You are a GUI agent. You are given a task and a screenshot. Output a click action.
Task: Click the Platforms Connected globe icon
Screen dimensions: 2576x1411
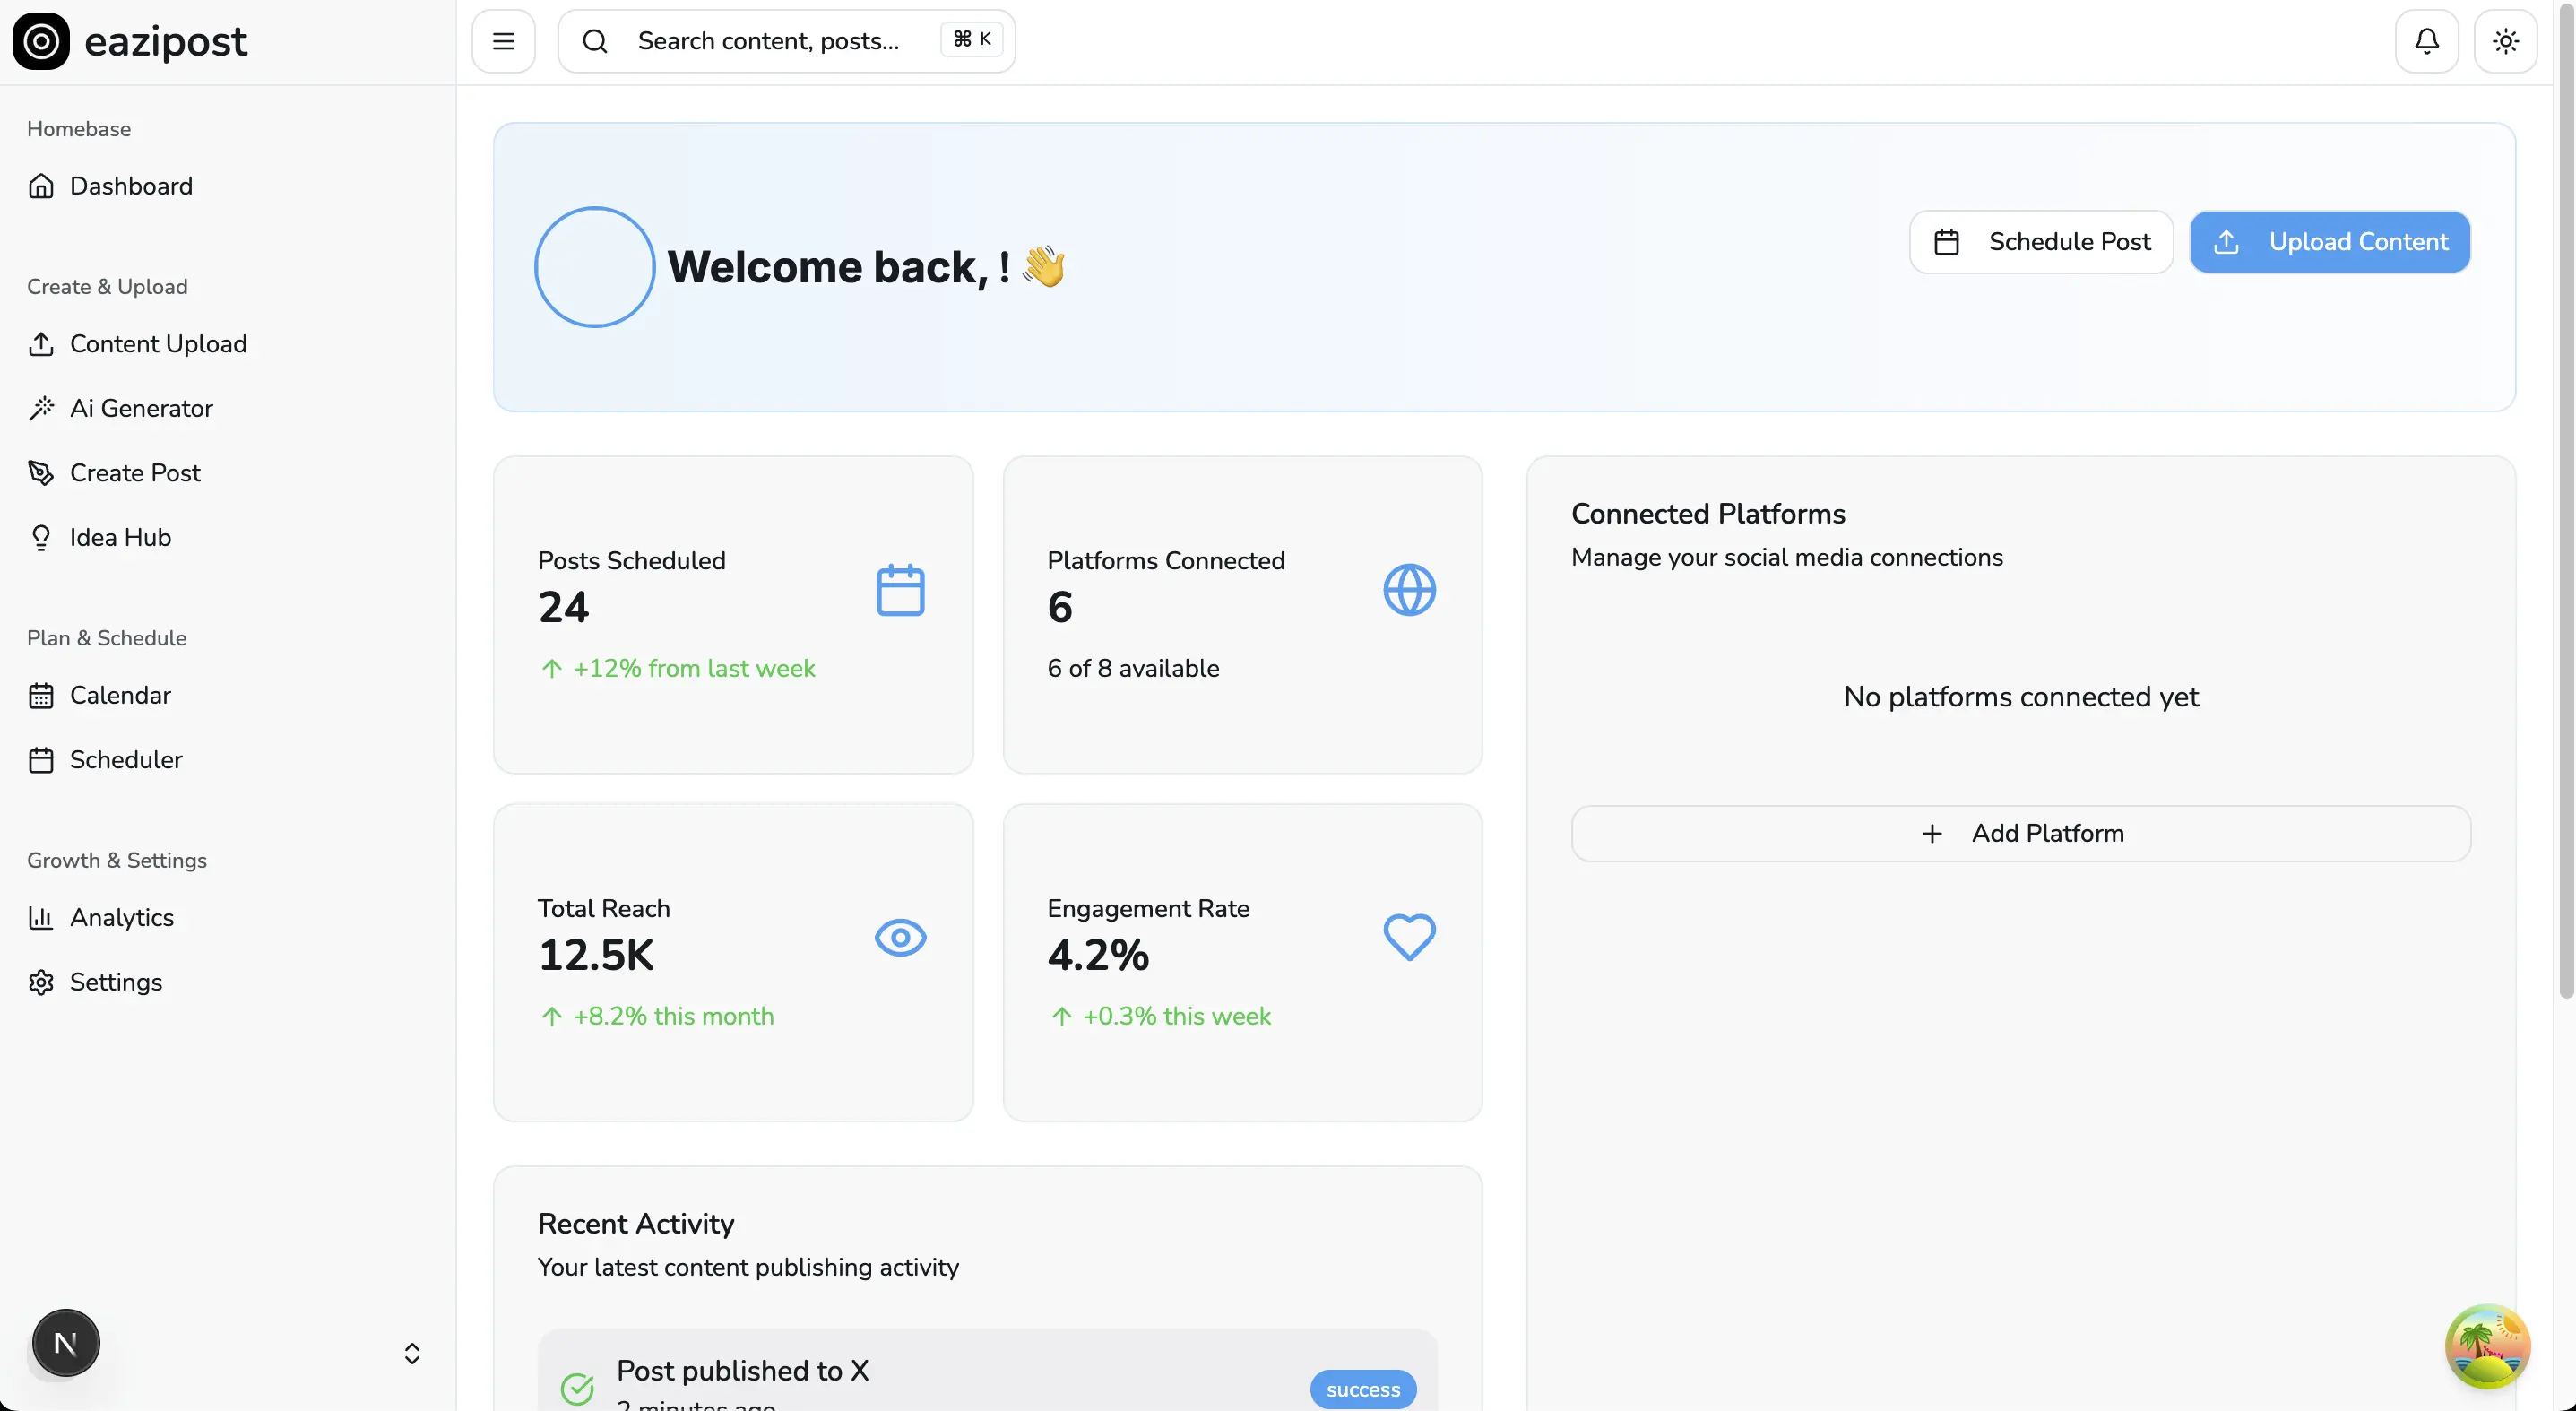pos(1409,590)
